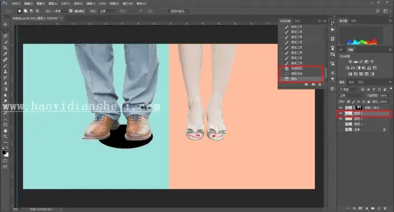Screen dimensions: 394x212
Task: Open the 3D panel cube icon
Action: (333, 88)
